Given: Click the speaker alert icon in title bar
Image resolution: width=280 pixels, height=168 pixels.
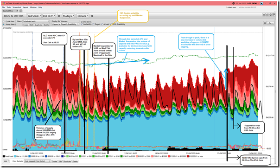Looking at the screenshot, I should coord(261,3).
